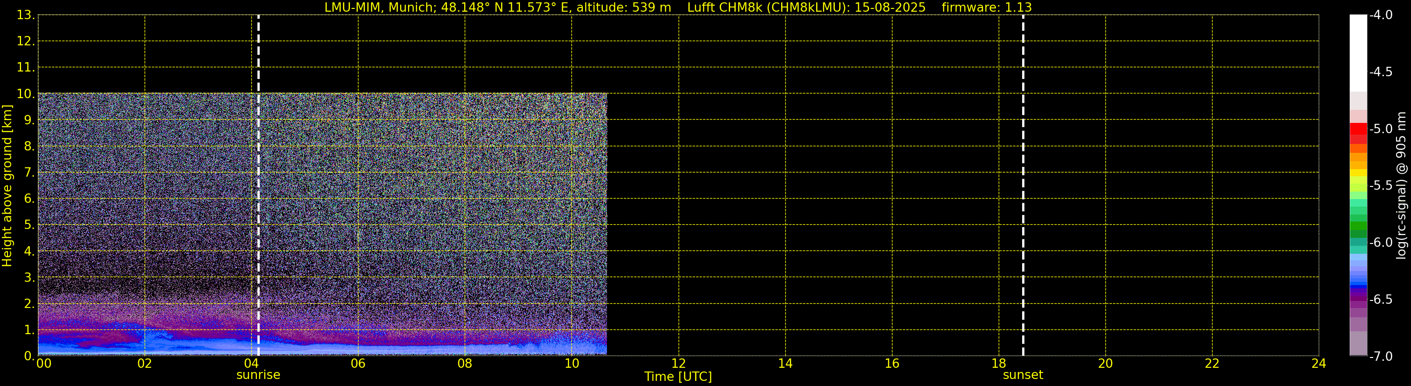Screen dimensions: 1411x386
Task: Click the 'log(rc-signal) @ 905 nm' colorbar label
Action: (1401, 186)
